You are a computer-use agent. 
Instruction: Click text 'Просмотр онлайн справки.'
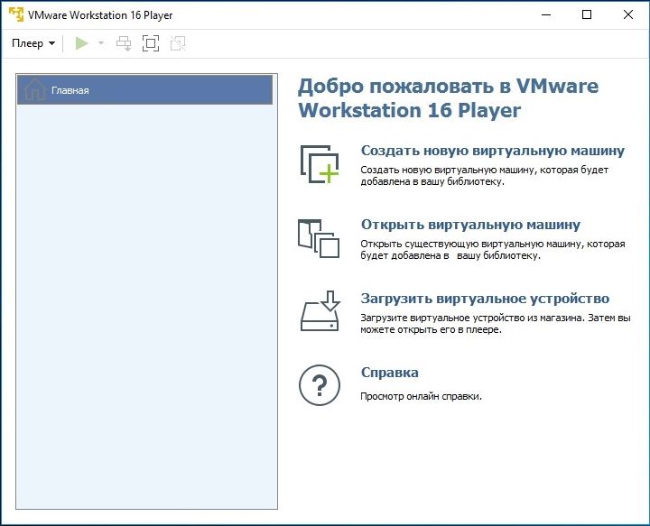[421, 396]
